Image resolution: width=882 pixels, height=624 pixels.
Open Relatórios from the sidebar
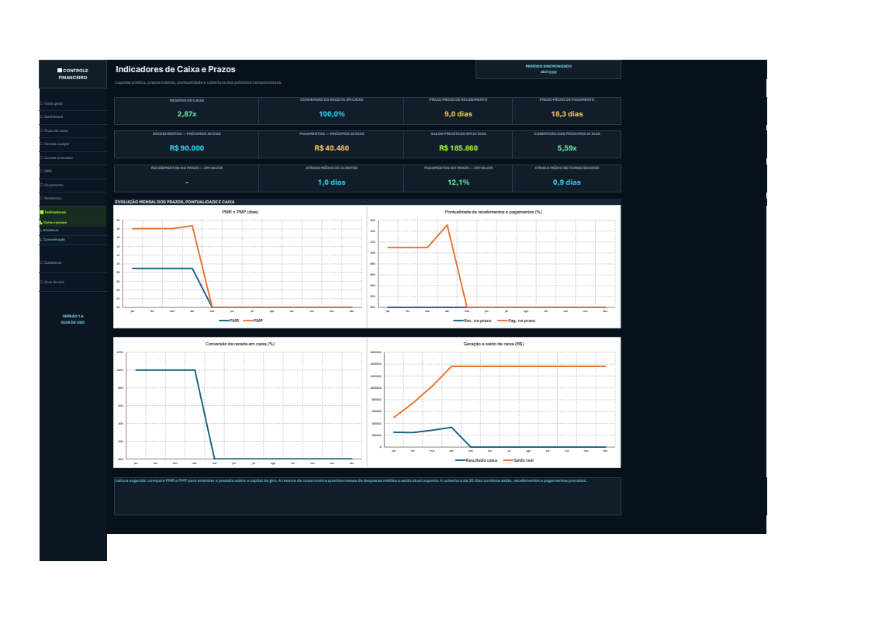[x=73, y=199]
